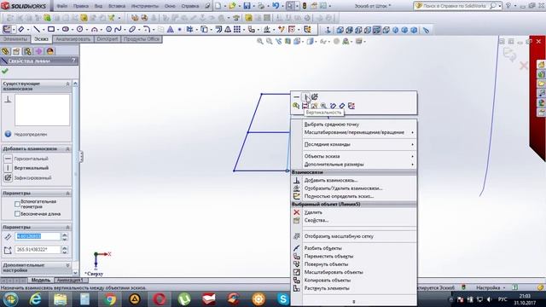Select the Corner Rectangle tool
The height and width of the screenshot is (307, 546).
[51, 30]
